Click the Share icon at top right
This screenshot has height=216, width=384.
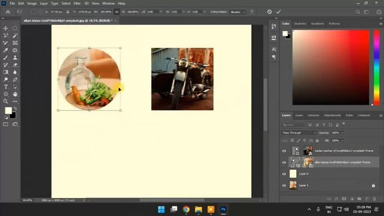(x=379, y=12)
